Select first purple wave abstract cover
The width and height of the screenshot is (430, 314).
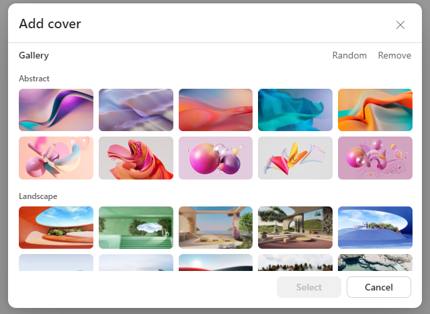pyautogui.click(x=56, y=110)
